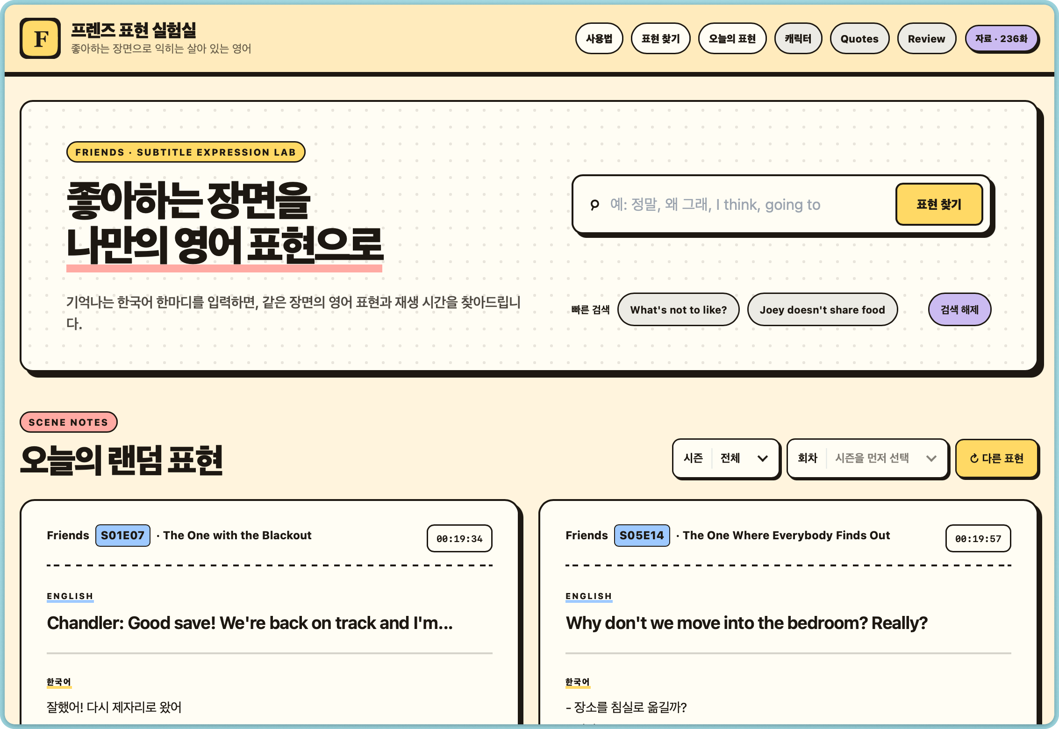Select quick search "Joey doesn't share food"

[x=823, y=309]
